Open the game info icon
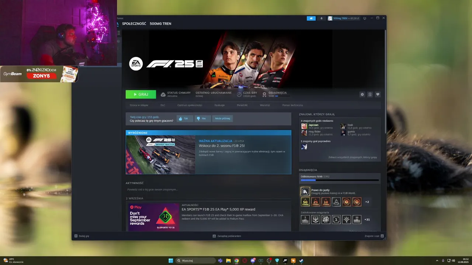This screenshot has width=472, height=265. coord(370,95)
